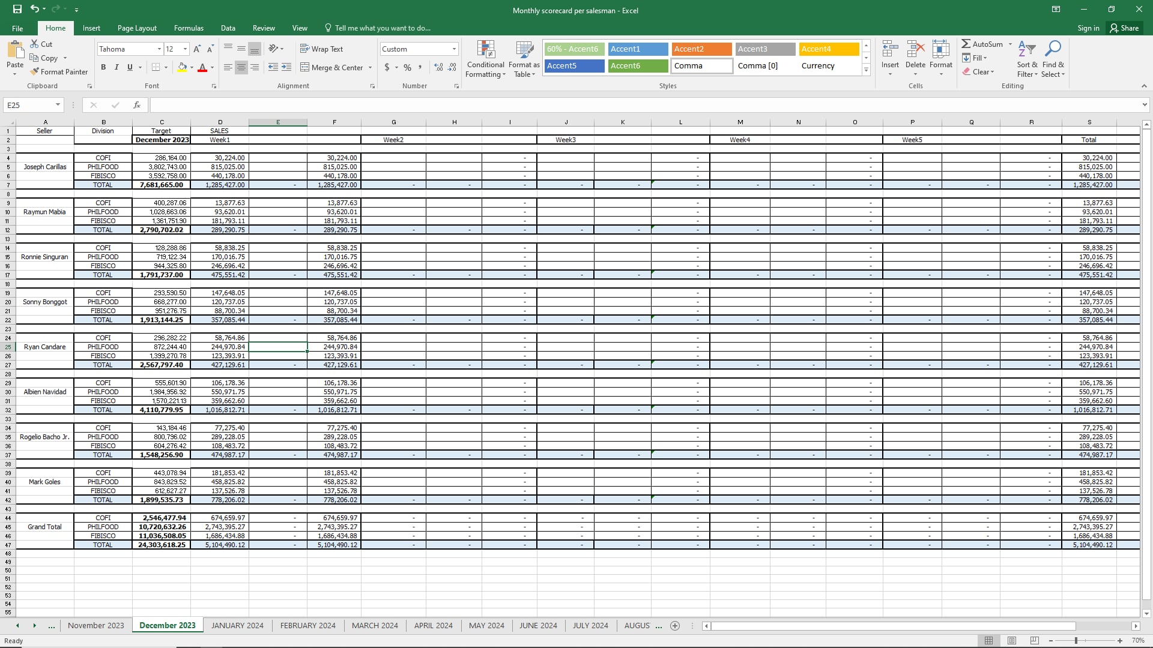
Task: Expand the number format dropdown (Custom)
Action: click(454, 49)
